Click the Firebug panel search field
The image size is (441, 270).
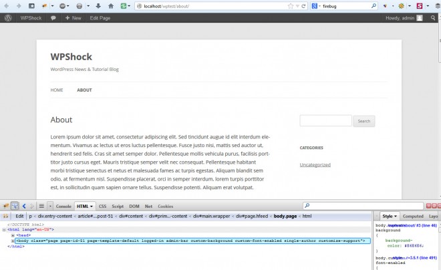[x=363, y=206]
